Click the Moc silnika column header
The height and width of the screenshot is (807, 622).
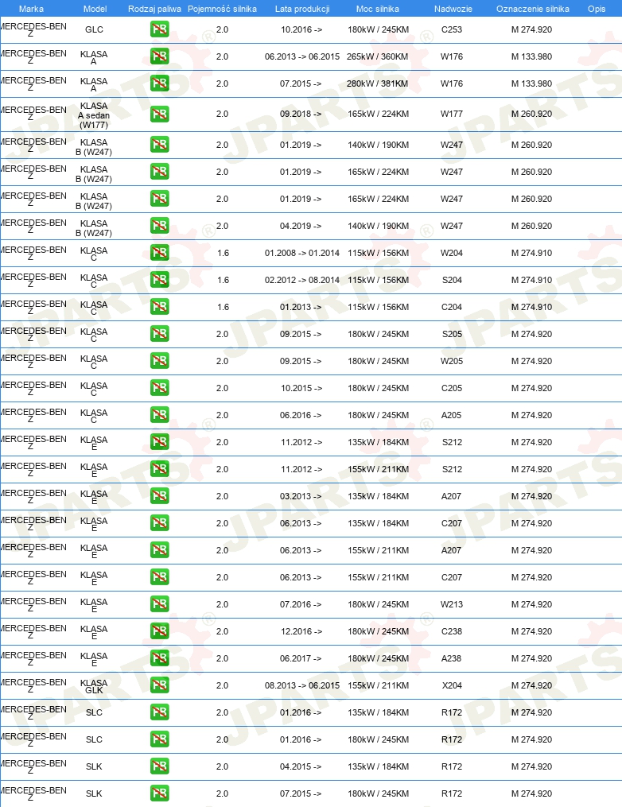tap(378, 9)
